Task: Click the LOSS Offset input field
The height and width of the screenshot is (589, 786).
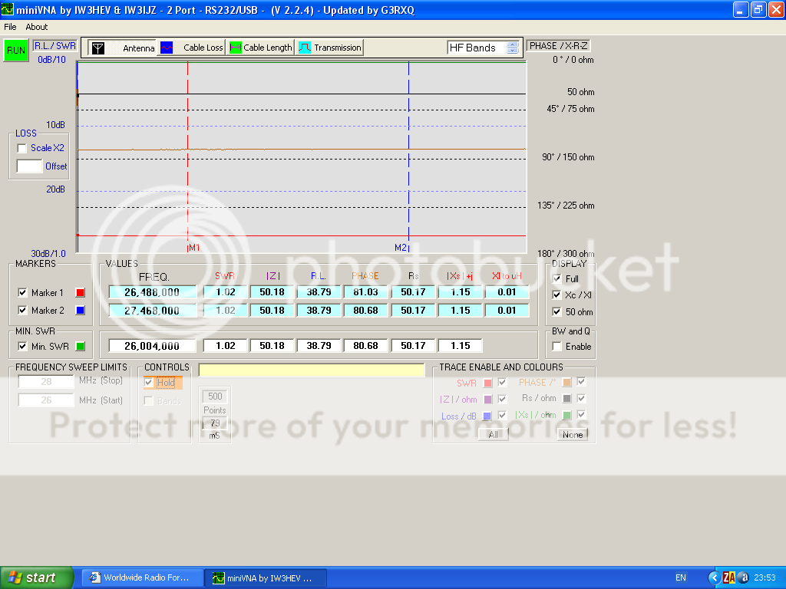Action: click(x=29, y=166)
